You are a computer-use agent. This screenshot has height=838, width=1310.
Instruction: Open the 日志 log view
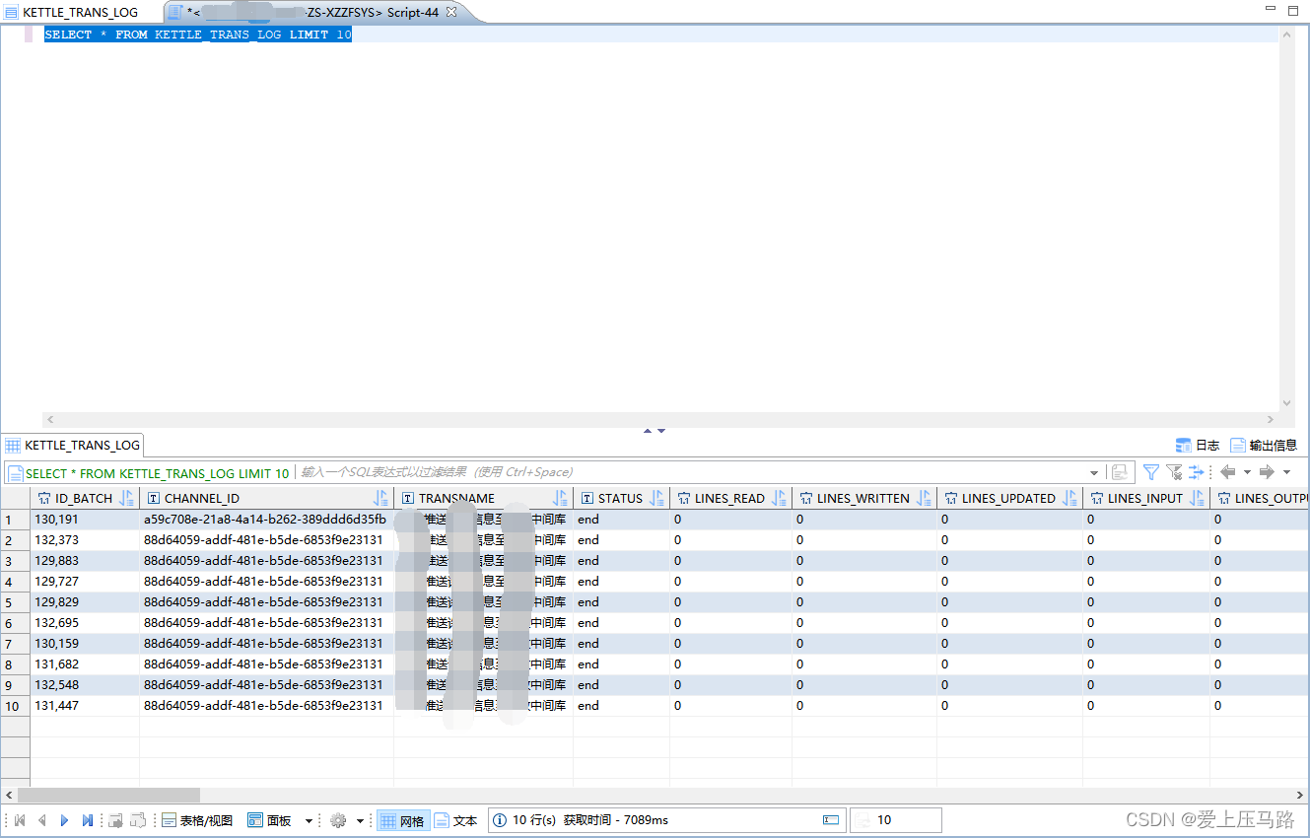[x=1198, y=446]
